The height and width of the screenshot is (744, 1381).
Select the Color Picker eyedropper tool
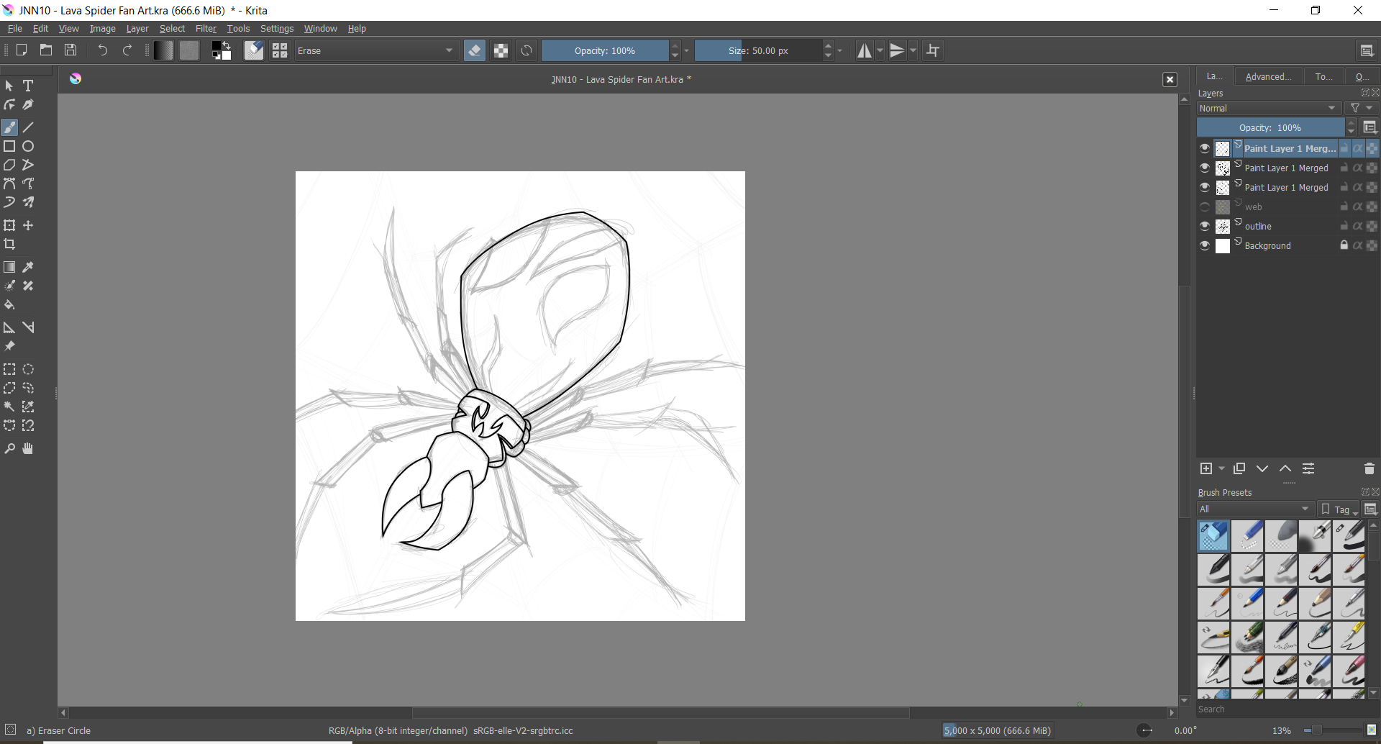tap(28, 267)
